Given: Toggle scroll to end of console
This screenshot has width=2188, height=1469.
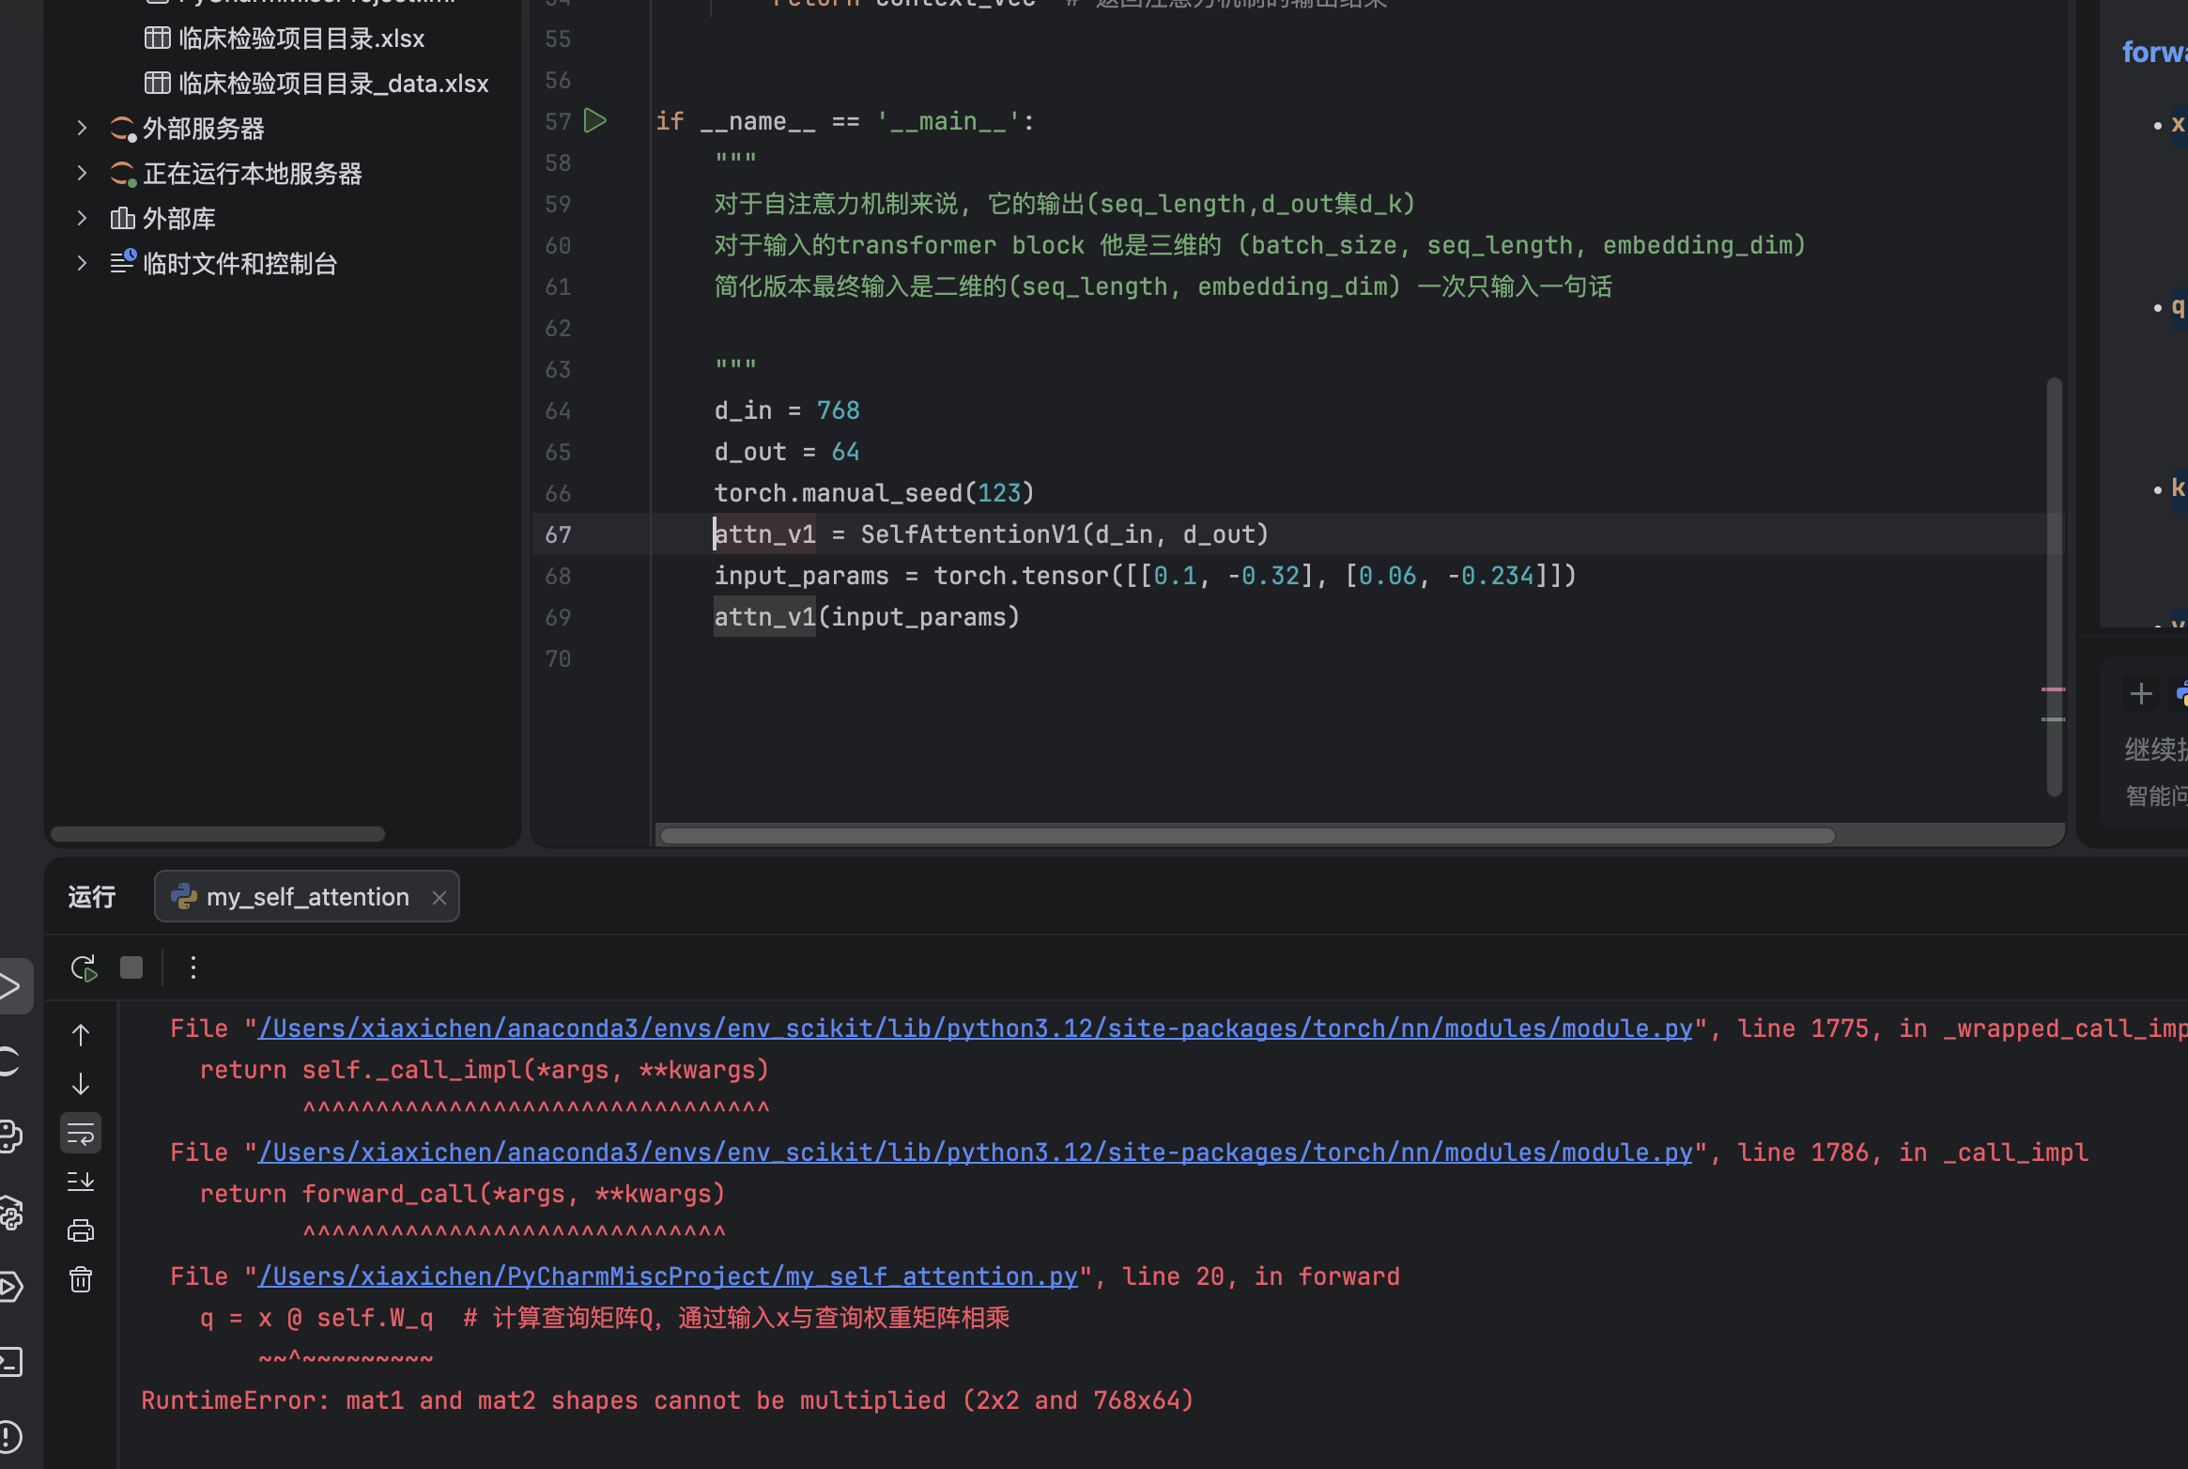Looking at the screenshot, I should pyautogui.click(x=81, y=1182).
